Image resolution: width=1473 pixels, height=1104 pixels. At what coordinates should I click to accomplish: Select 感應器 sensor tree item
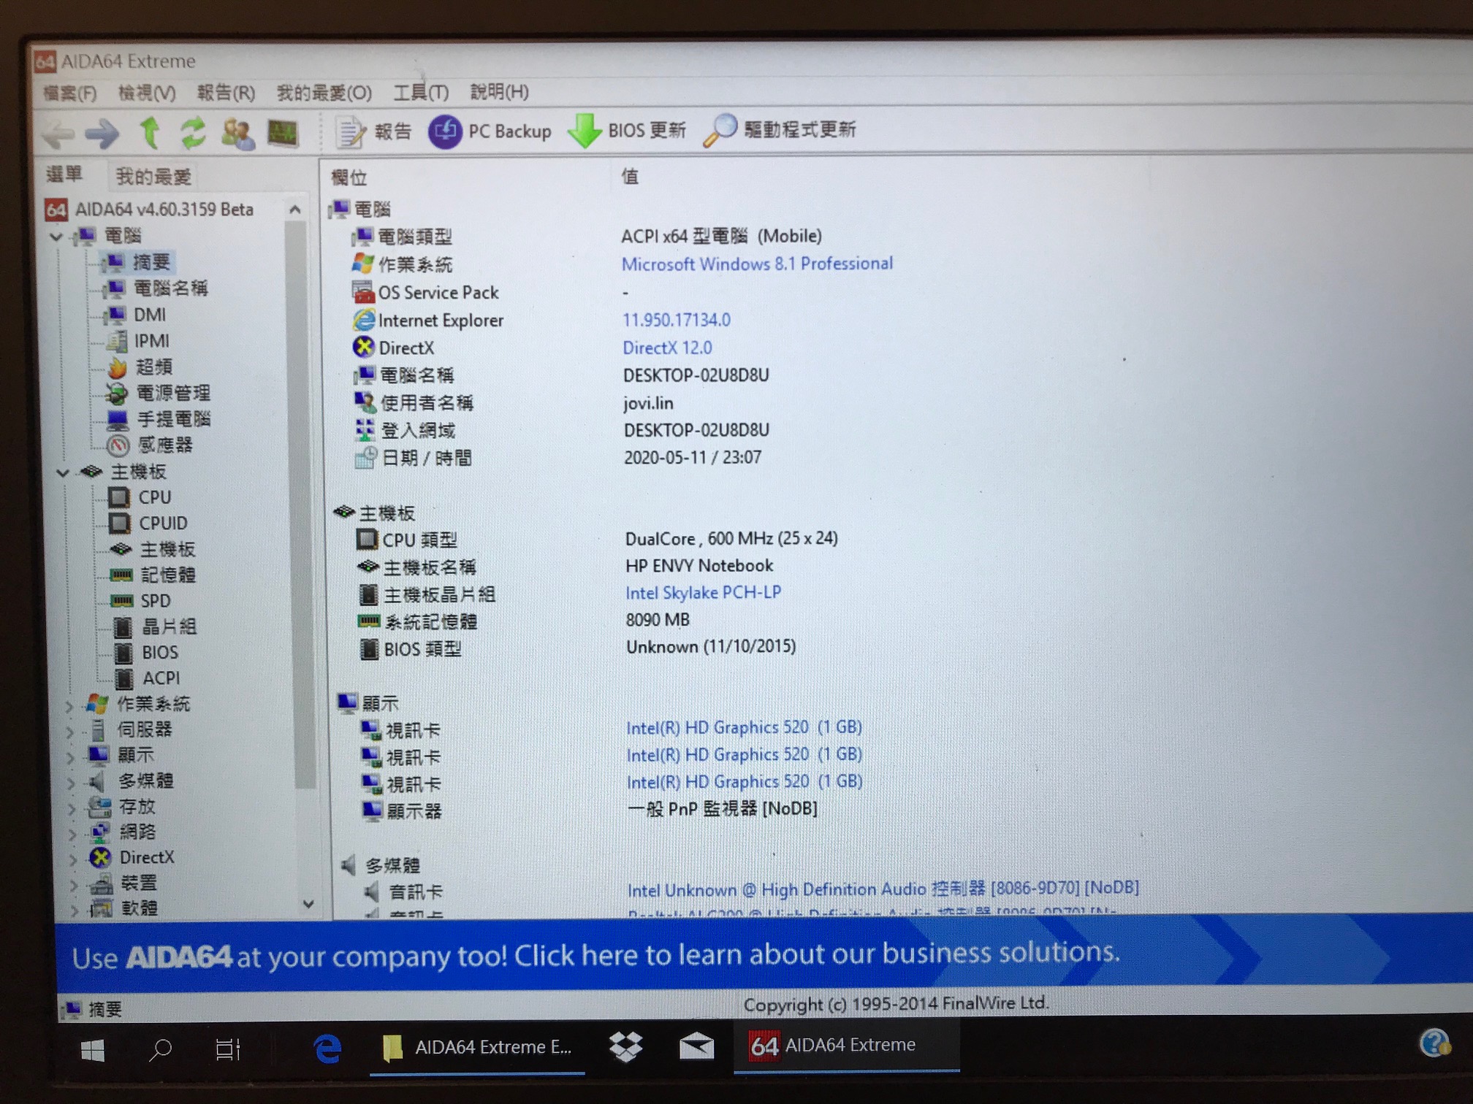pos(150,445)
